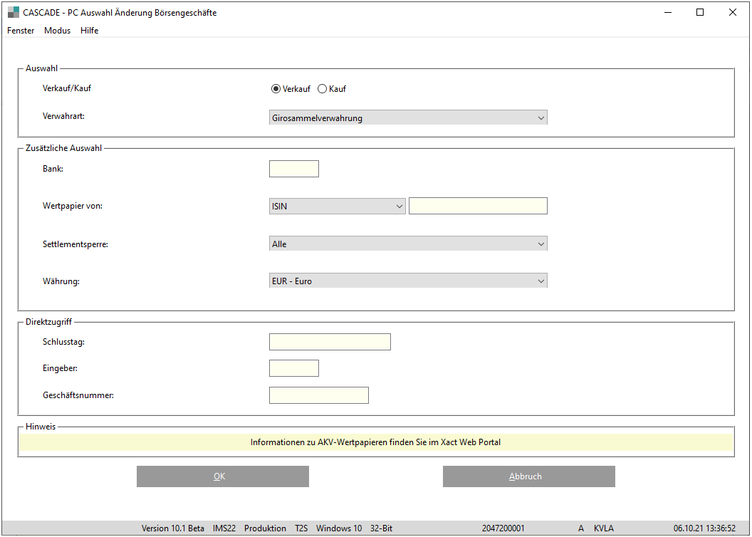This screenshot has height=537, width=752.
Task: Expand the Währung EUR - Euro dropdown
Action: tap(408, 281)
